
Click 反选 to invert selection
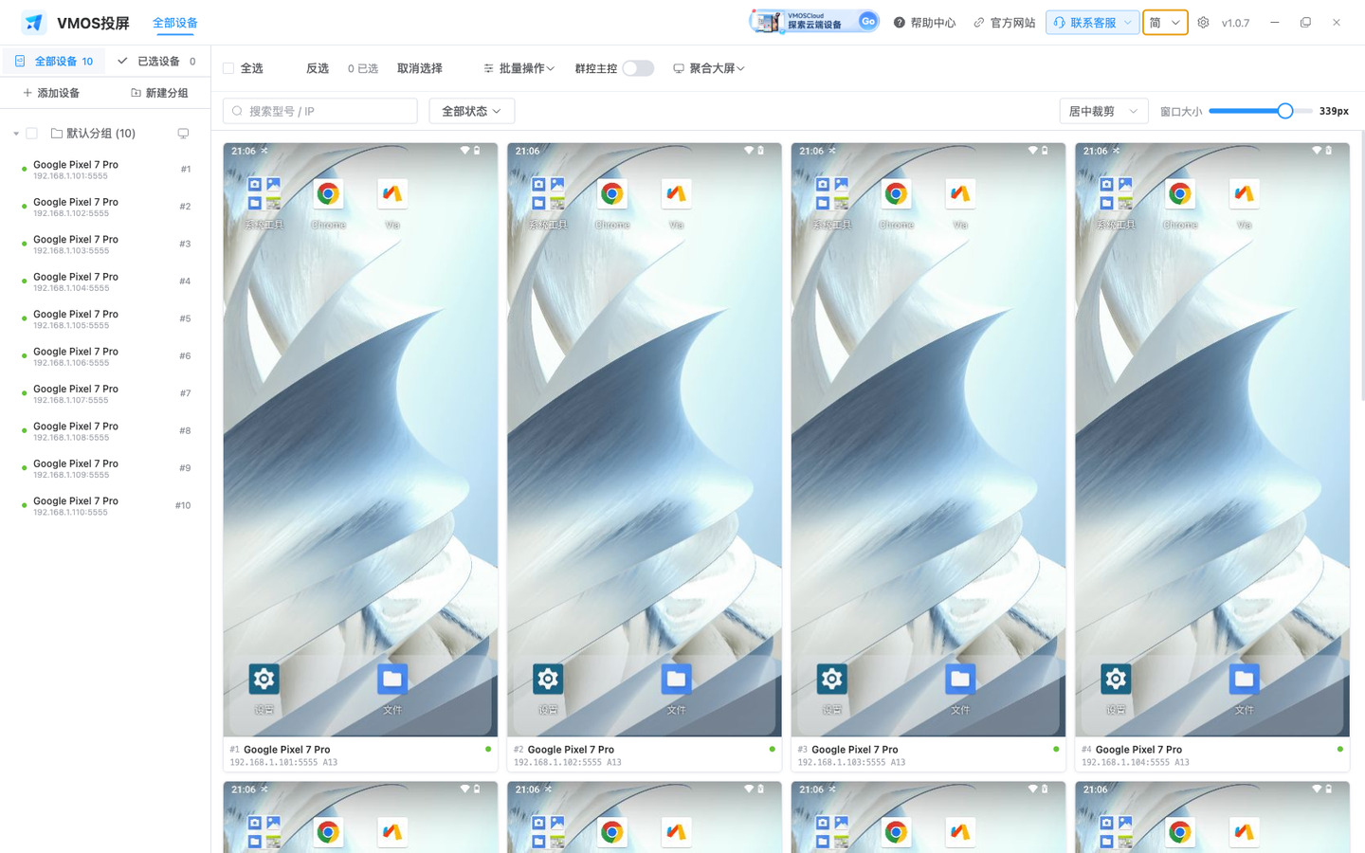(x=318, y=68)
